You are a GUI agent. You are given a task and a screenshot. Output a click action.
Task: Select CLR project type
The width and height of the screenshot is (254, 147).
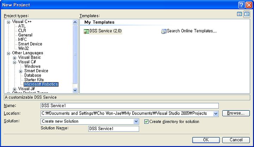coord(22,30)
